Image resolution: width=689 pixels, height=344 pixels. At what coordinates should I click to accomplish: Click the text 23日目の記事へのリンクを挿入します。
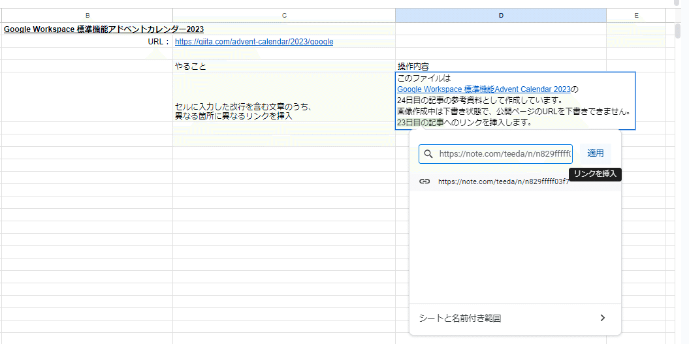pyautogui.click(x=465, y=123)
